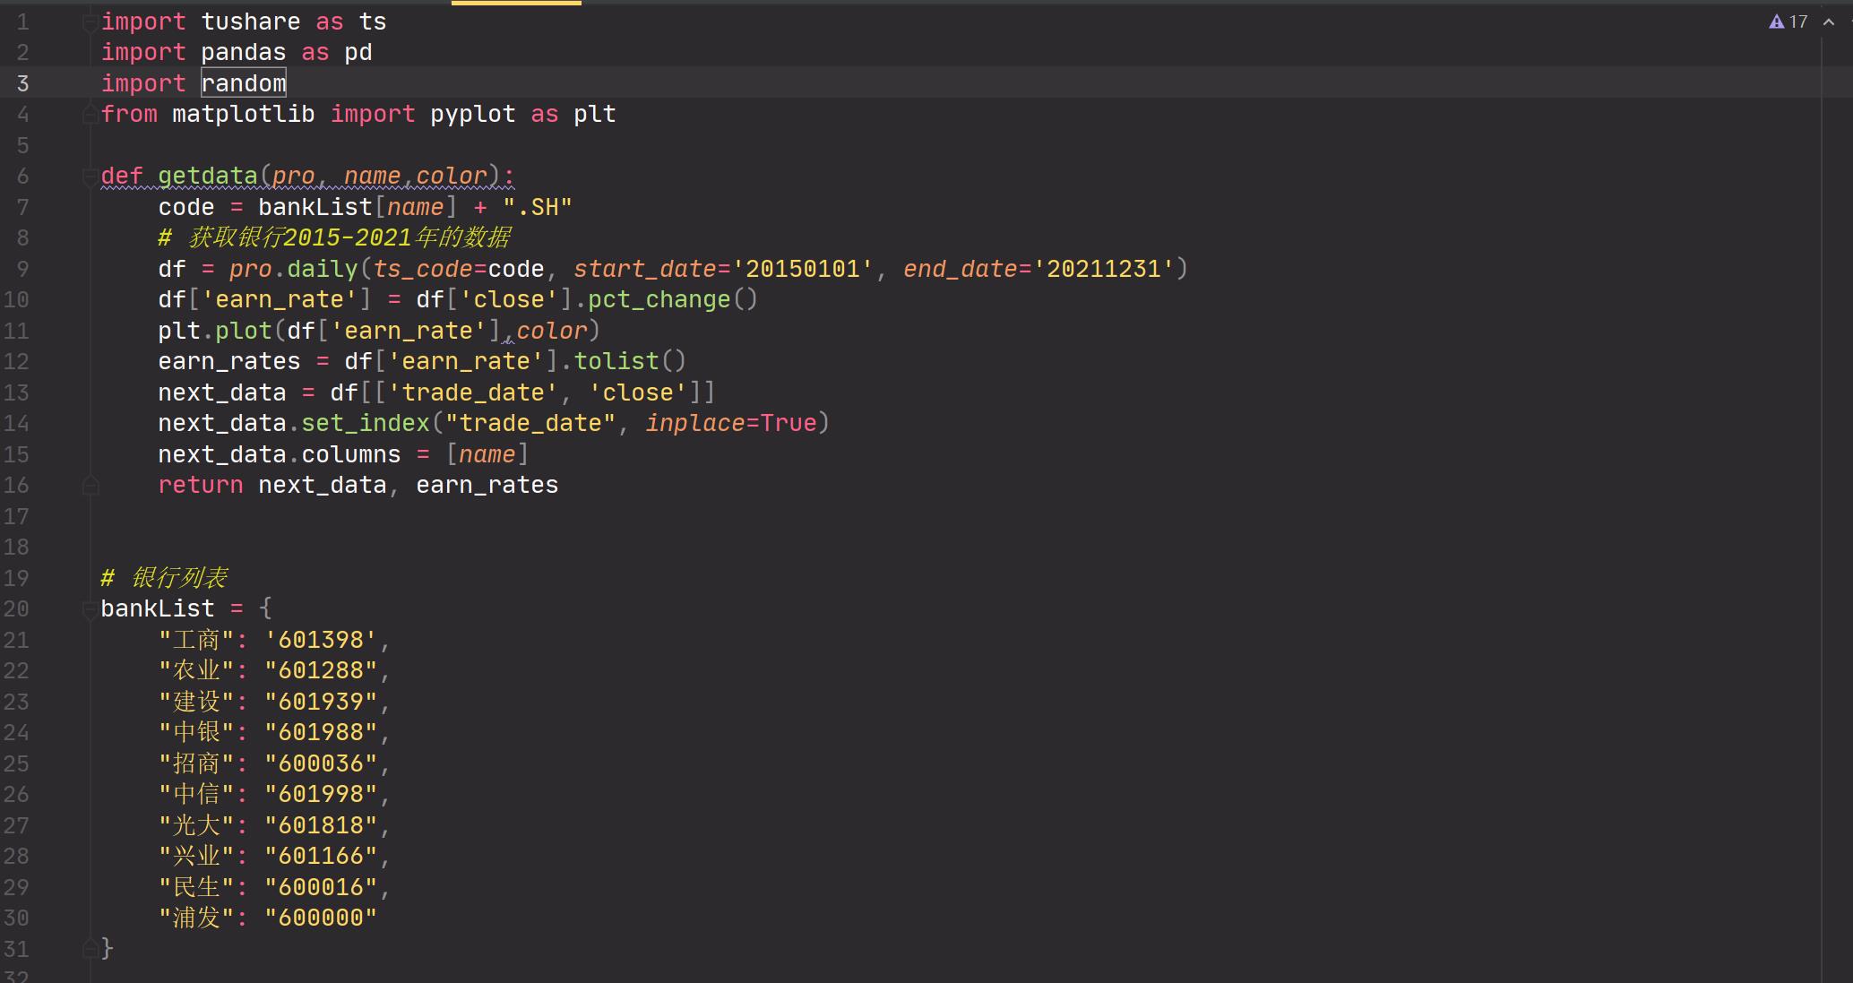Open the 17 warnings inspection count
The height and width of the screenshot is (983, 1853).
[1798, 22]
